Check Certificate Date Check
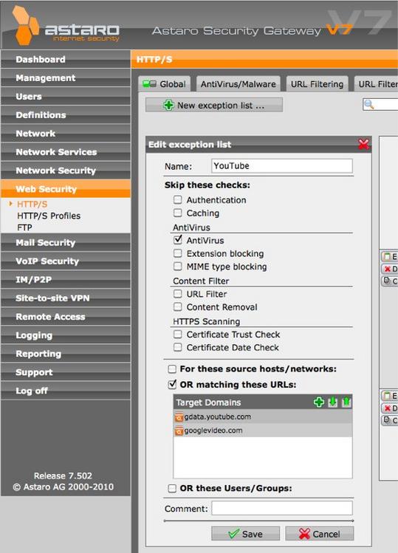Image resolution: width=398 pixels, height=553 pixels. (x=178, y=348)
